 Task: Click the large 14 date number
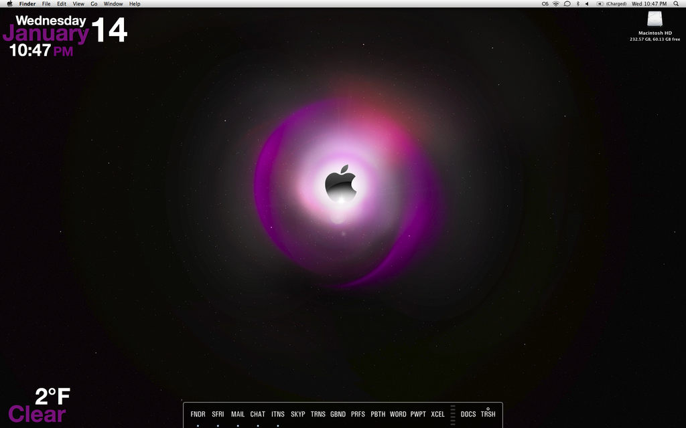(x=109, y=29)
